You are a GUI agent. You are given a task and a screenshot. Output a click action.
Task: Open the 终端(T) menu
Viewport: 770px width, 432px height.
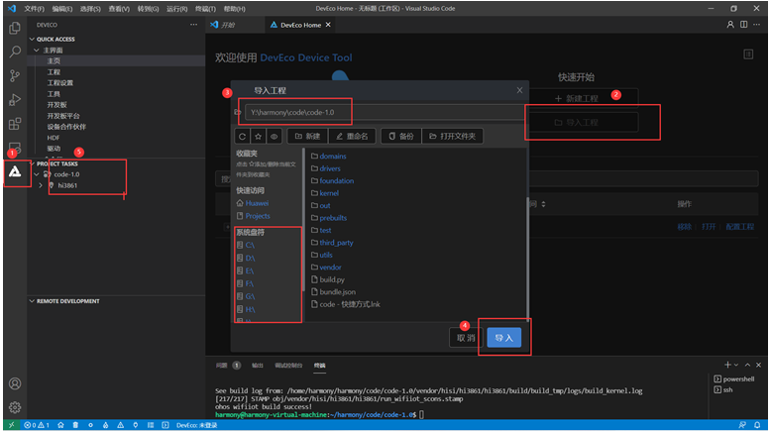tap(205, 8)
